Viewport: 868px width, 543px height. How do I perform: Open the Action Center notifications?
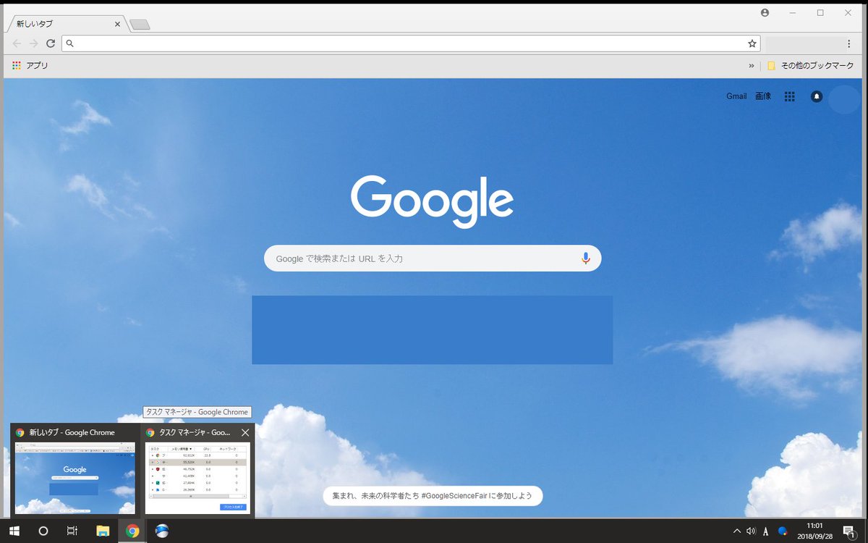coord(849,531)
